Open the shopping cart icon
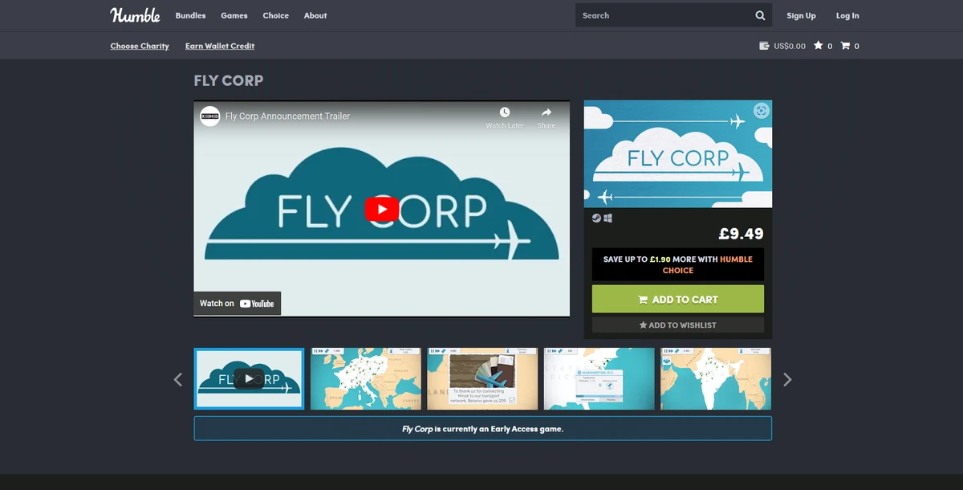963x490 pixels. [845, 46]
